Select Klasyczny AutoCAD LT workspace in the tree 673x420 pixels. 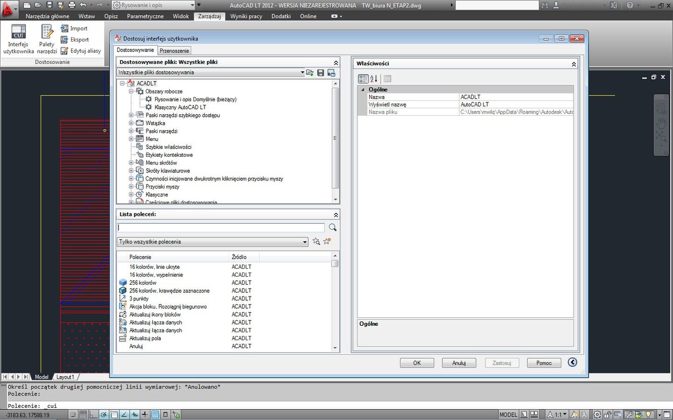(x=180, y=107)
